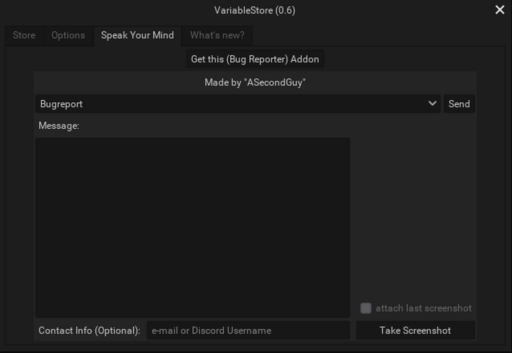Enable the attach last screenshot checkbox
The image size is (512, 353).
[x=366, y=308]
